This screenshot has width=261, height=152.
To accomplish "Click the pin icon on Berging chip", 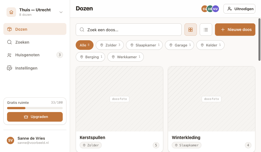I will 82,57.
